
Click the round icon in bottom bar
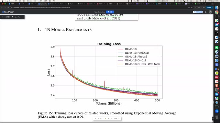(x=109, y=119)
